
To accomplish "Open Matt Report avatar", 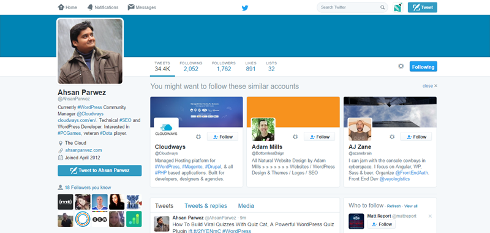I will click(356, 221).
